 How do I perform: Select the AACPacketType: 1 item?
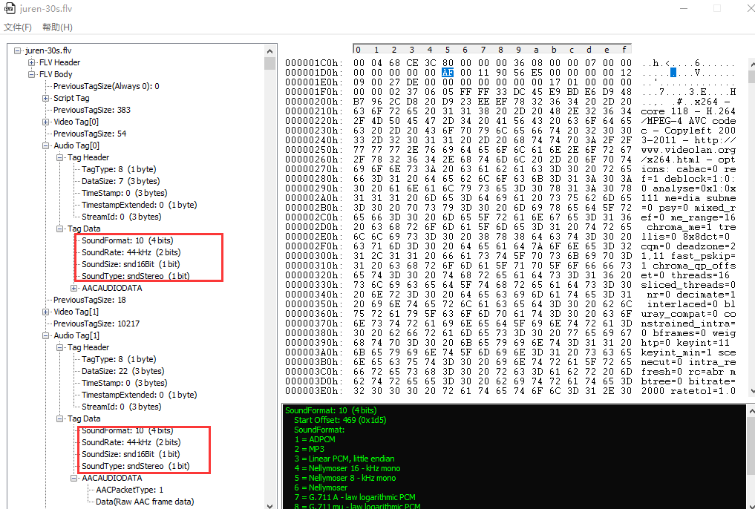129,490
